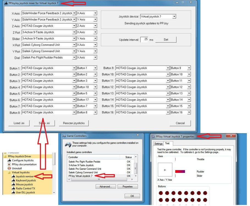Click the Rescan joysticks button

74,123
